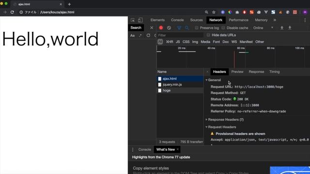Filter requests by JS
Image resolution: width=310 pixels, height=174 pixels.
[178, 42]
